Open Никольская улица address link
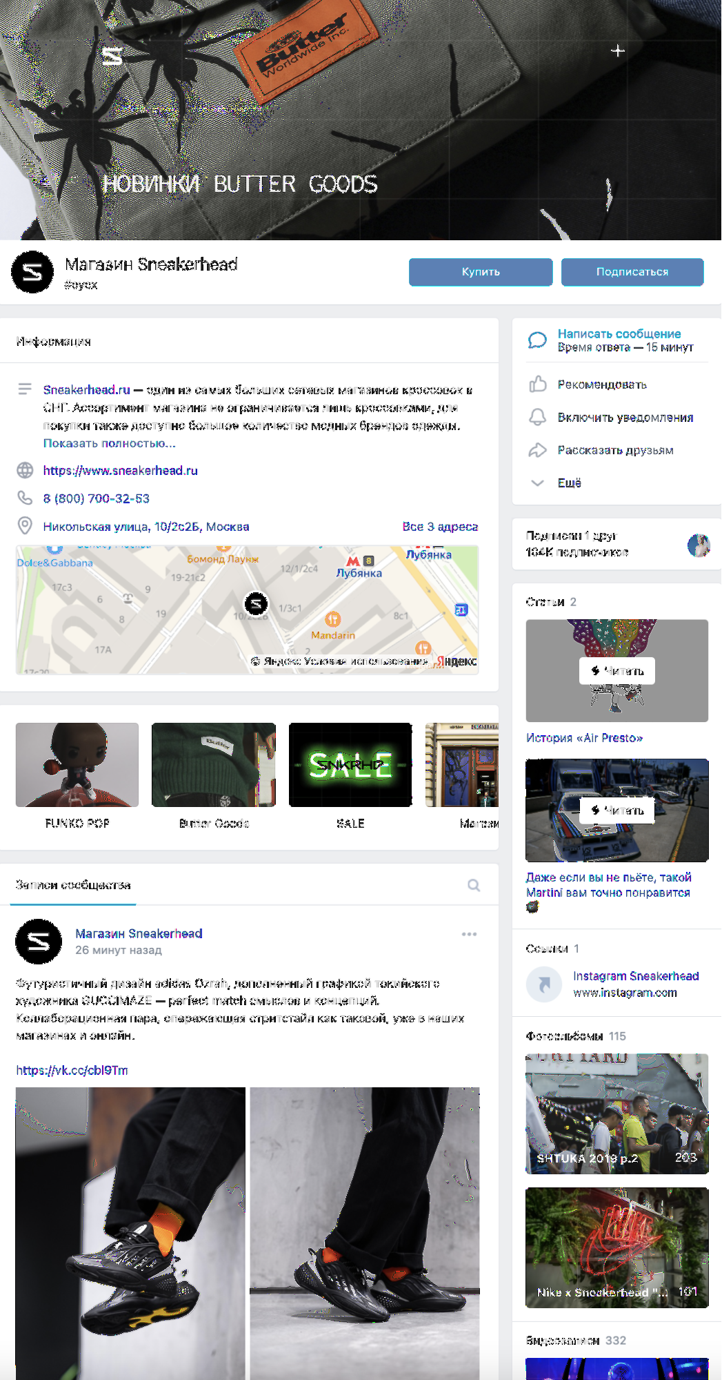The height and width of the screenshot is (1380, 722). coord(146,527)
